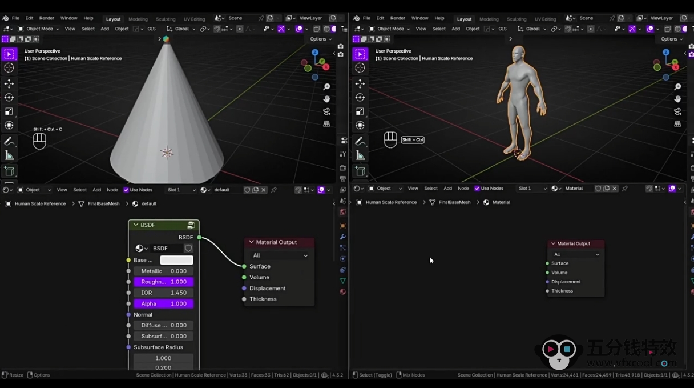Uncheck Use Nodes in the default material editor
Image resolution: width=694 pixels, height=388 pixels.
(126, 190)
